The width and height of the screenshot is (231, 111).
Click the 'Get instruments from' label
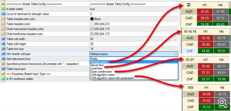click(x=18, y=59)
